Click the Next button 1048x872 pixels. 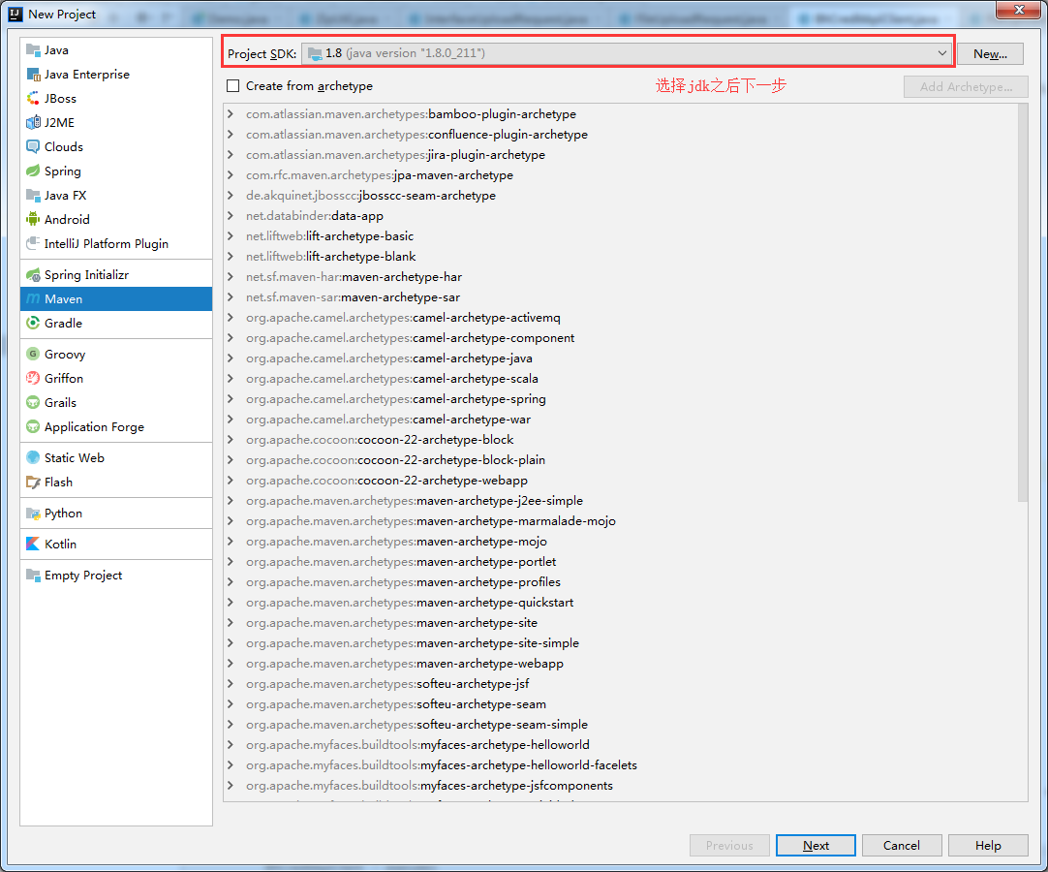(816, 845)
